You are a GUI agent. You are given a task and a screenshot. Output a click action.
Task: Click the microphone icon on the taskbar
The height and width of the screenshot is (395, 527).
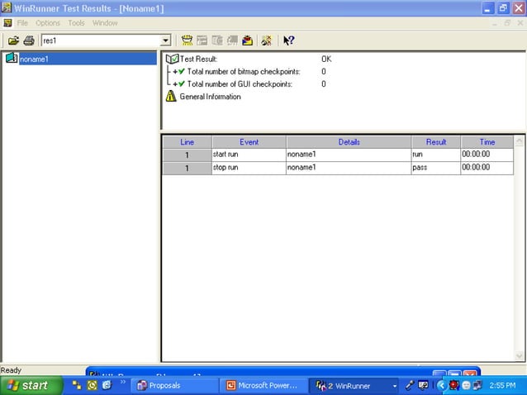[409, 385]
